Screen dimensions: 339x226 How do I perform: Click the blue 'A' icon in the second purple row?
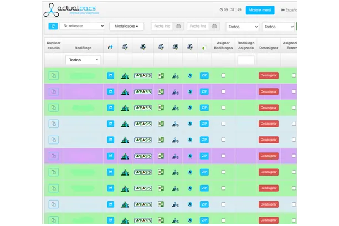[x=190, y=156]
